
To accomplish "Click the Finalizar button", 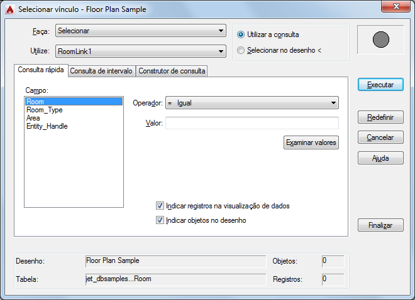I will pyautogui.click(x=380, y=225).
